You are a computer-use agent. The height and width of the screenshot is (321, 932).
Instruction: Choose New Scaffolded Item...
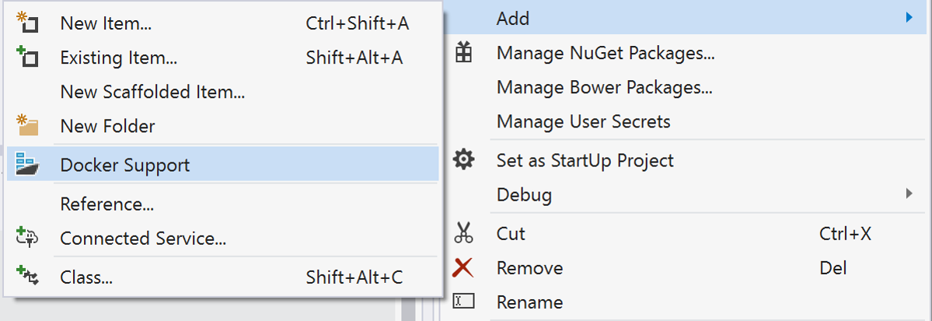pyautogui.click(x=152, y=92)
